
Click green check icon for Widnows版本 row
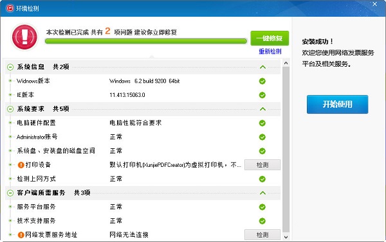pyautogui.click(x=262, y=81)
